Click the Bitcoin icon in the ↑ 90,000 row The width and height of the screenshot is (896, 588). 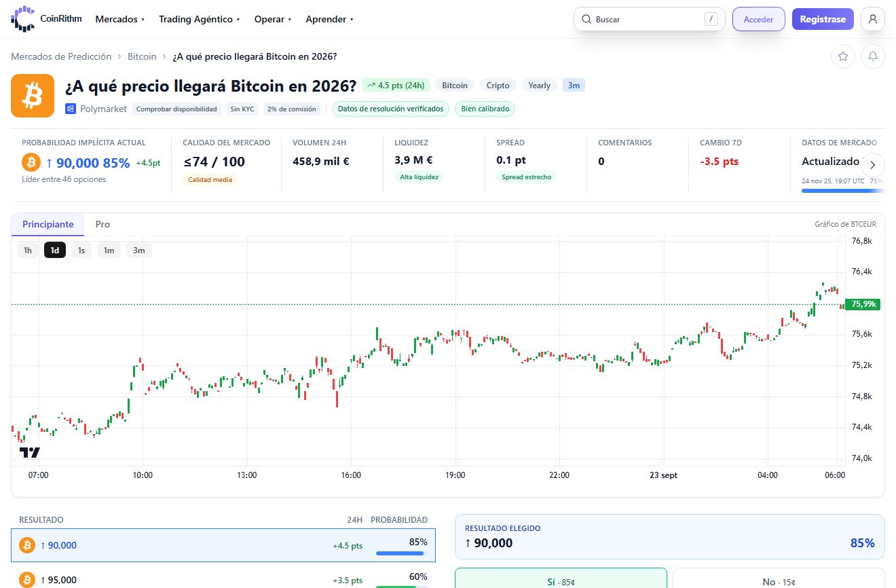(x=27, y=545)
